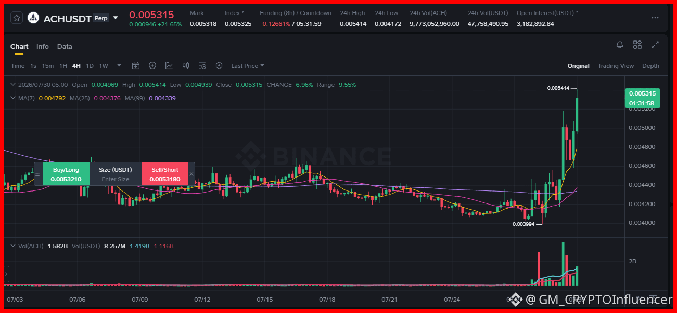Close the quick order panel
This screenshot has height=313, width=677.
(x=191, y=174)
